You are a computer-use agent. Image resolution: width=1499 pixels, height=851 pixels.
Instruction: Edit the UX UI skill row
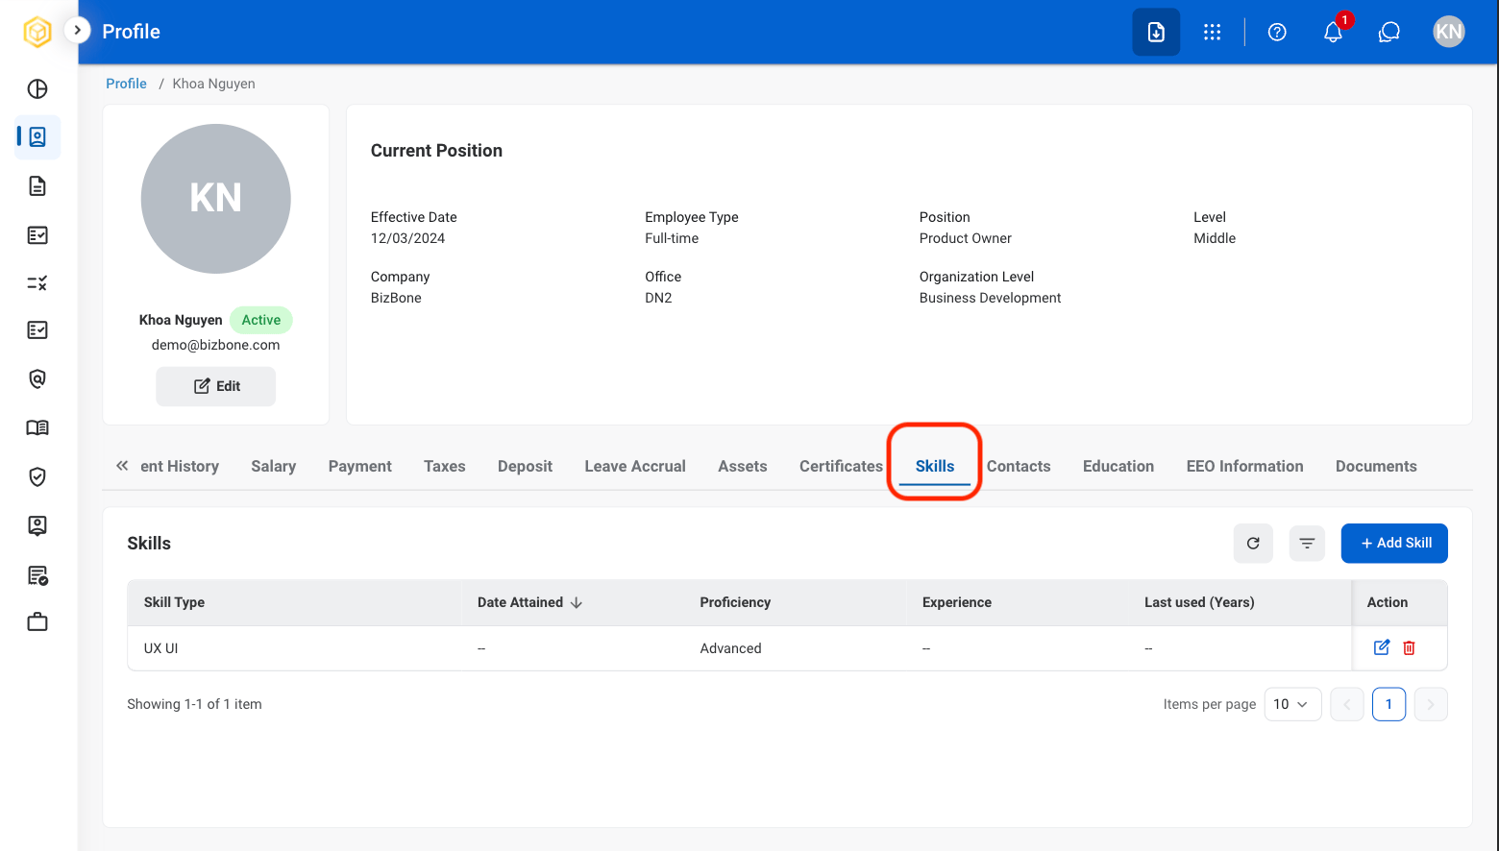click(x=1382, y=648)
